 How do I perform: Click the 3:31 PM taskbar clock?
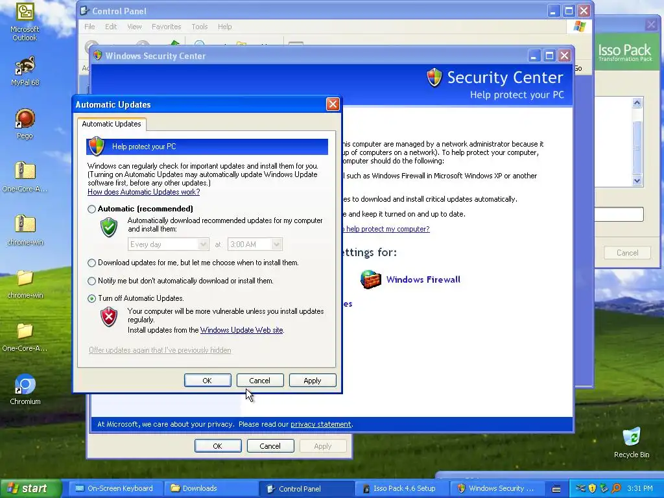point(639,488)
